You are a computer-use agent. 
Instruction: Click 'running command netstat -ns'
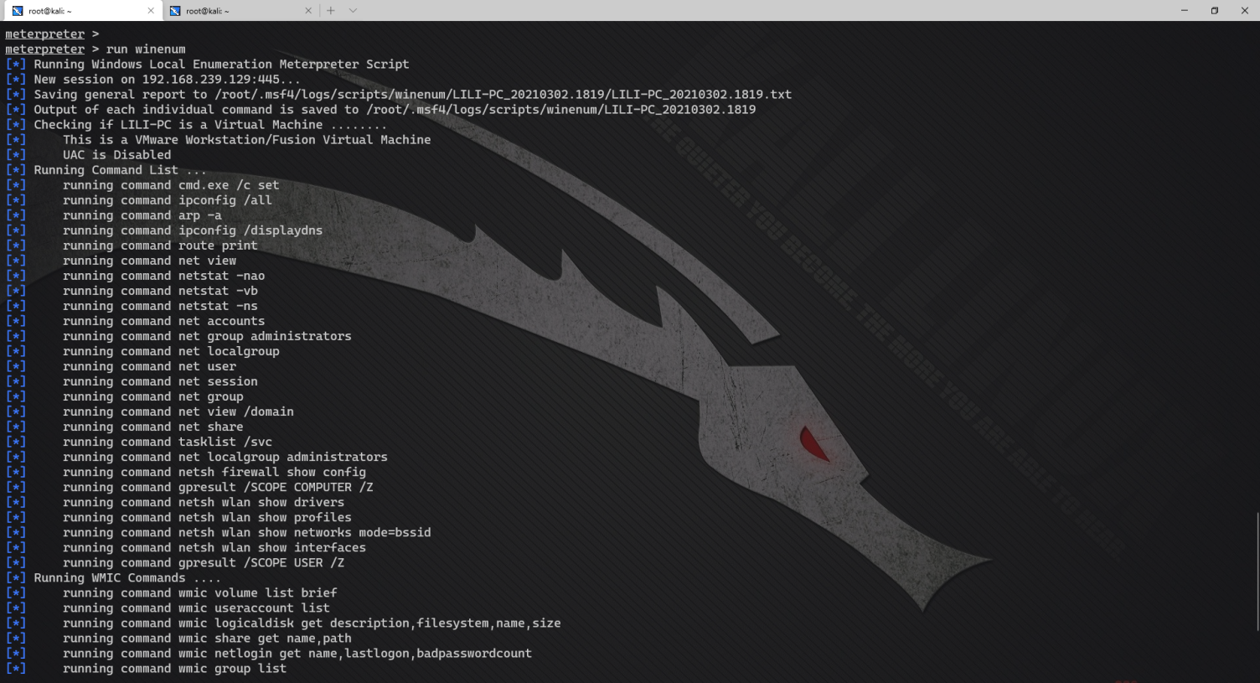coord(160,306)
